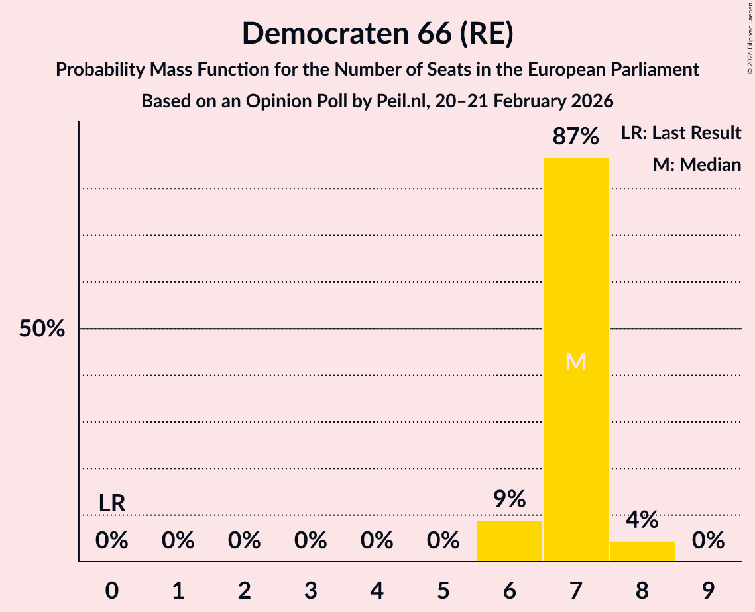The image size is (755, 612).
Task: Click the 'M: Median' legend entry
Action: point(697,164)
